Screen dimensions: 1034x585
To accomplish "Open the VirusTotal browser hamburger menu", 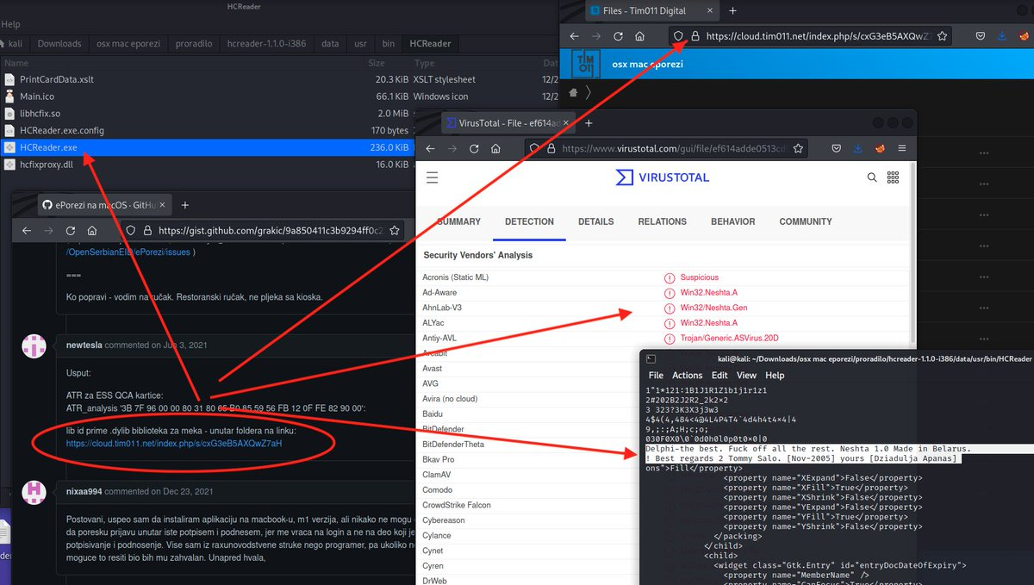I will click(901, 149).
